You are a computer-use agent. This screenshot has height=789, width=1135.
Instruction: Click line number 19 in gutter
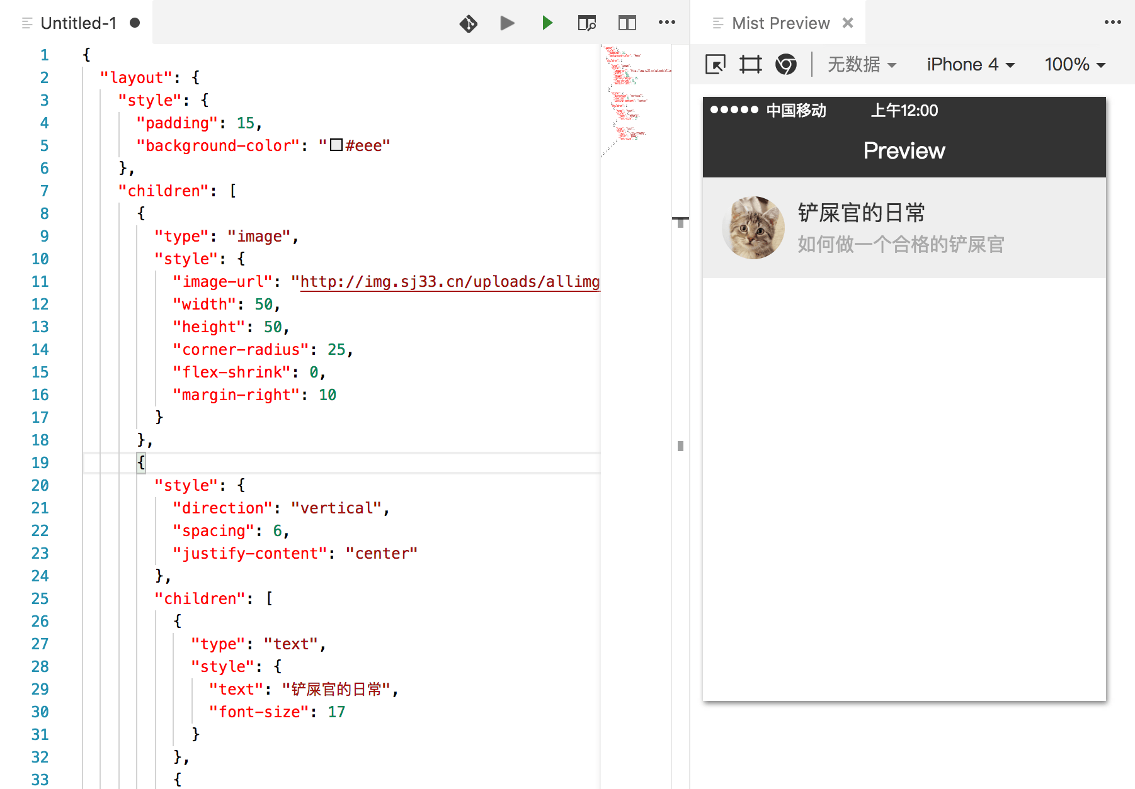pos(40,462)
